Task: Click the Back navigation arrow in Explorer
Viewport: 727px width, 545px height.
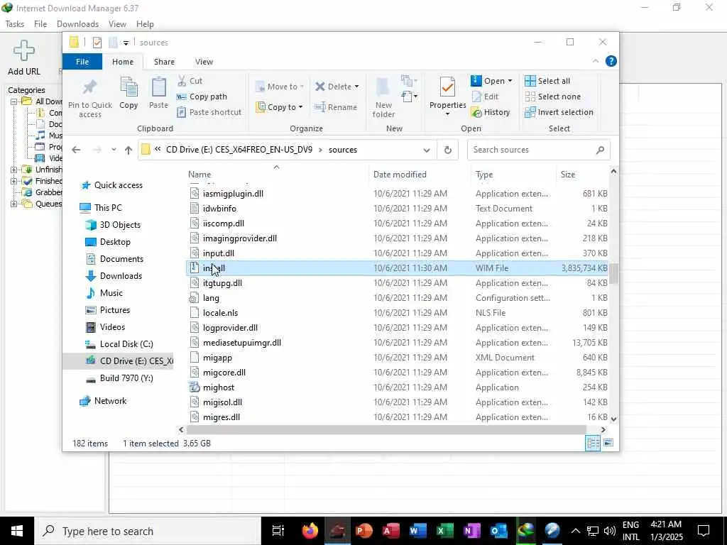Action: click(x=76, y=150)
